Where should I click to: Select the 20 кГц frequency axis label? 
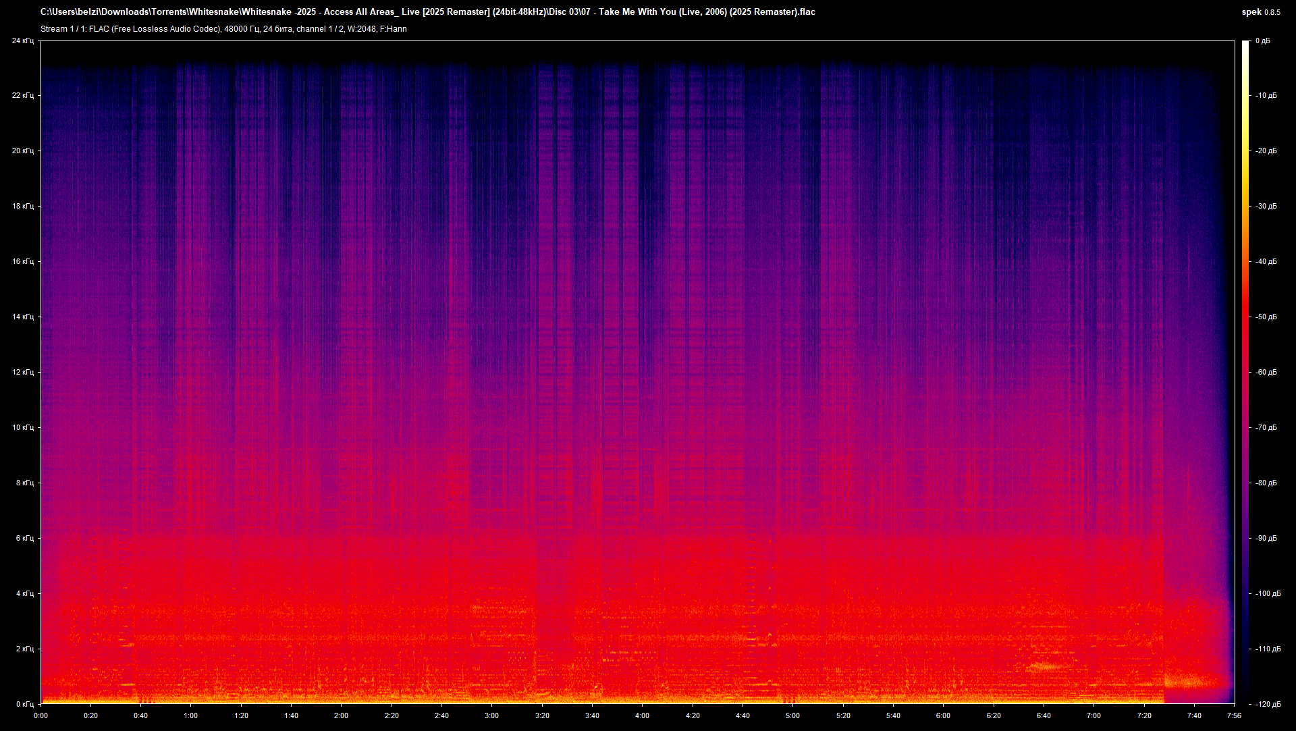(22, 151)
